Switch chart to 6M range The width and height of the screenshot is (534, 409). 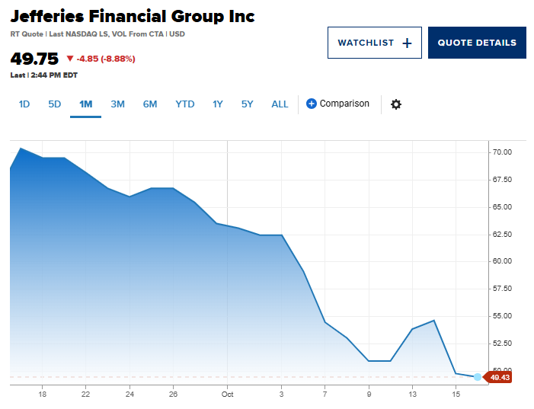(x=150, y=104)
